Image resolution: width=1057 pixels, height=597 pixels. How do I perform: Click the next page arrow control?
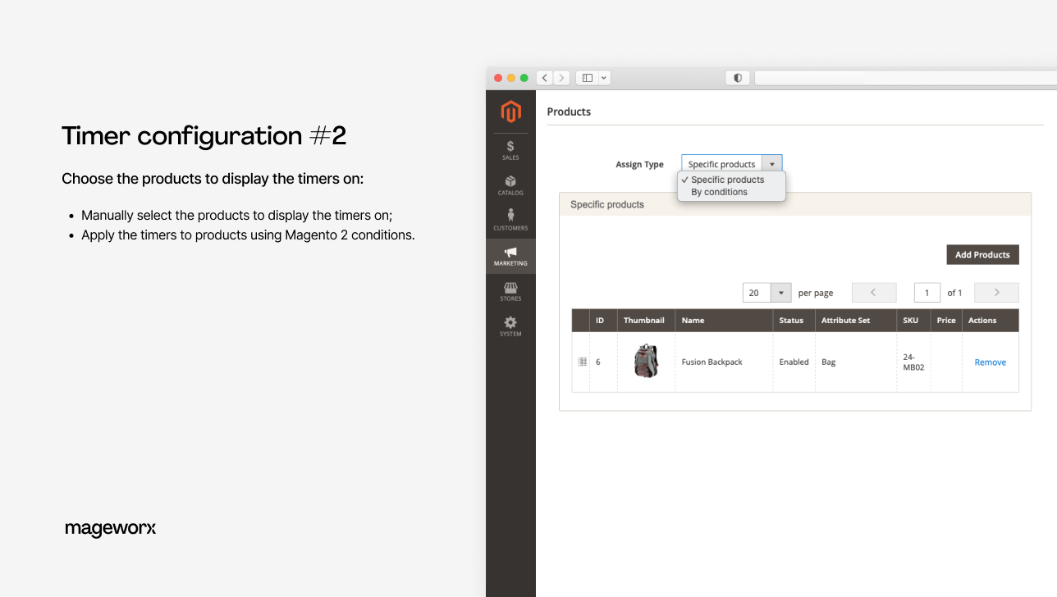995,292
